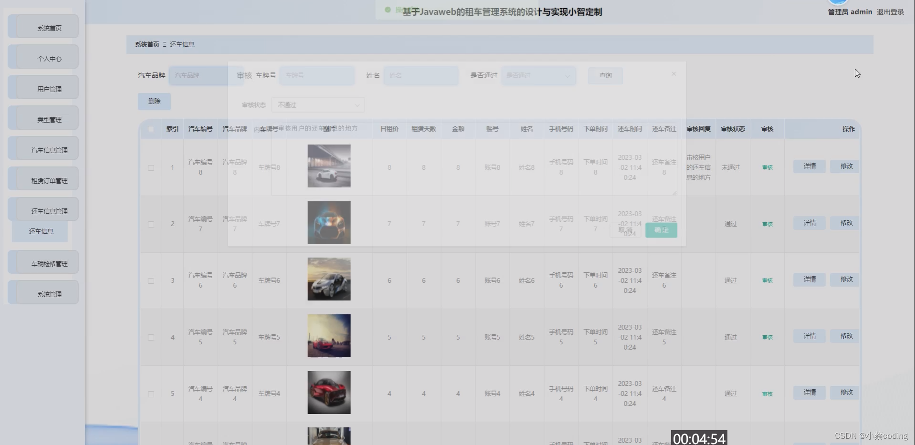Open the 系统首页 sidebar menu
The height and width of the screenshot is (445, 915).
43,27
